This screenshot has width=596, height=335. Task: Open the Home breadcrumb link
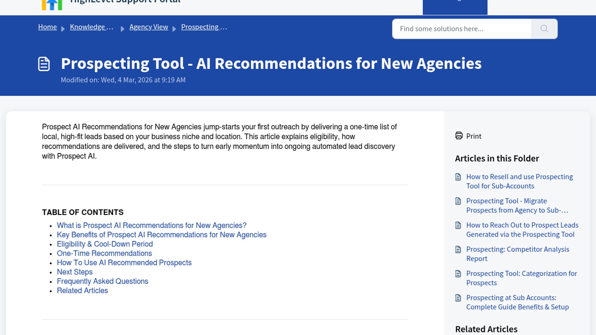point(47,27)
